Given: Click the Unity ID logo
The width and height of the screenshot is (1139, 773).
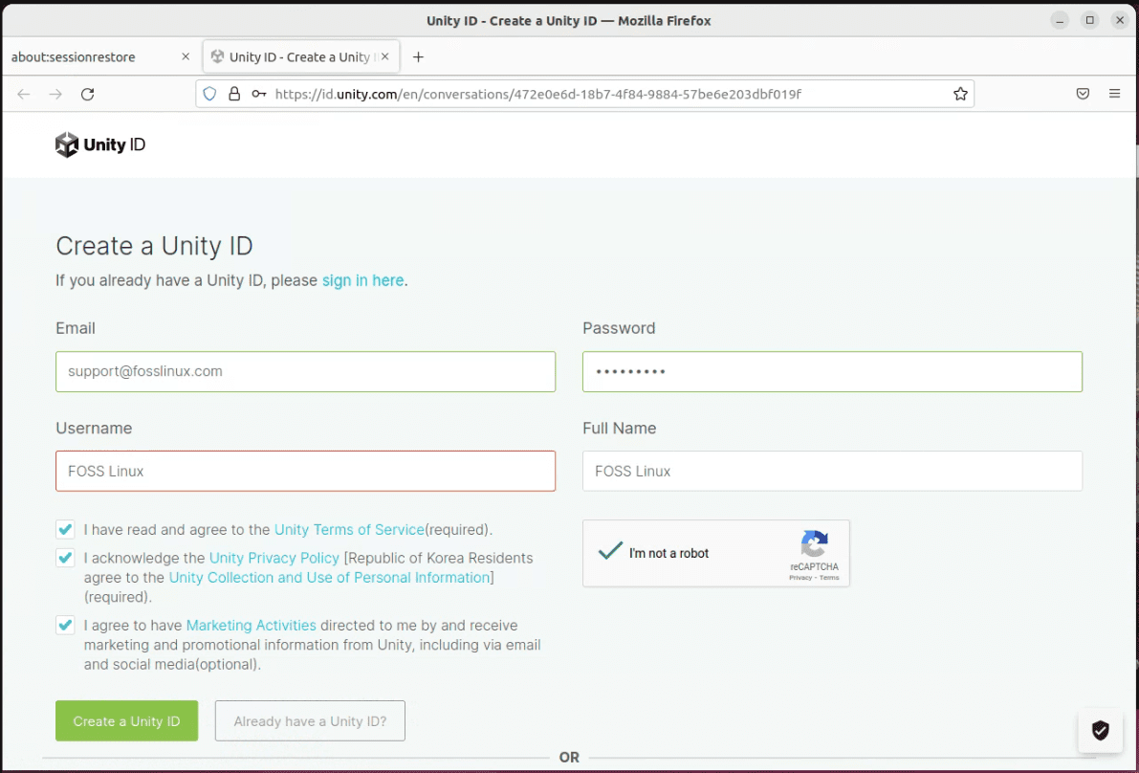Looking at the screenshot, I should (100, 144).
